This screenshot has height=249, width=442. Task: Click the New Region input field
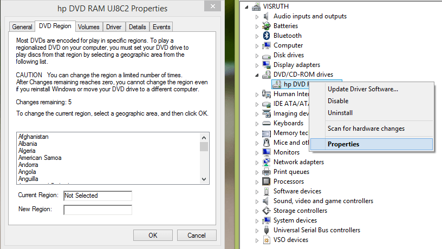[x=98, y=210]
